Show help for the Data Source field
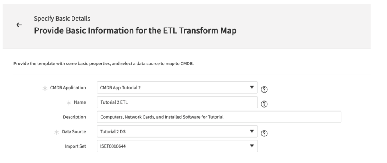Image resolution: width=387 pixels, height=163 pixels. (264, 133)
